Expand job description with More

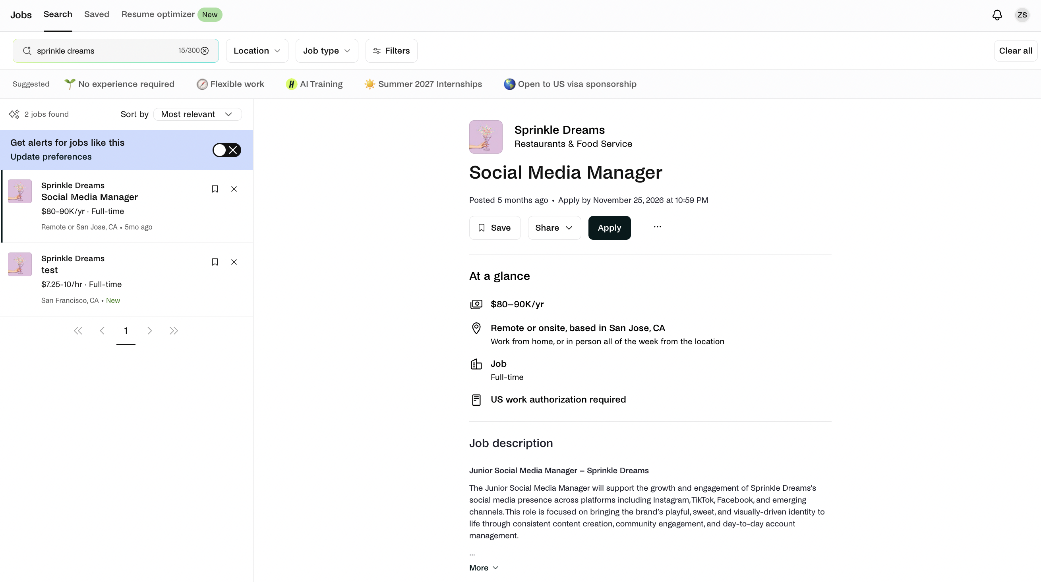click(484, 567)
